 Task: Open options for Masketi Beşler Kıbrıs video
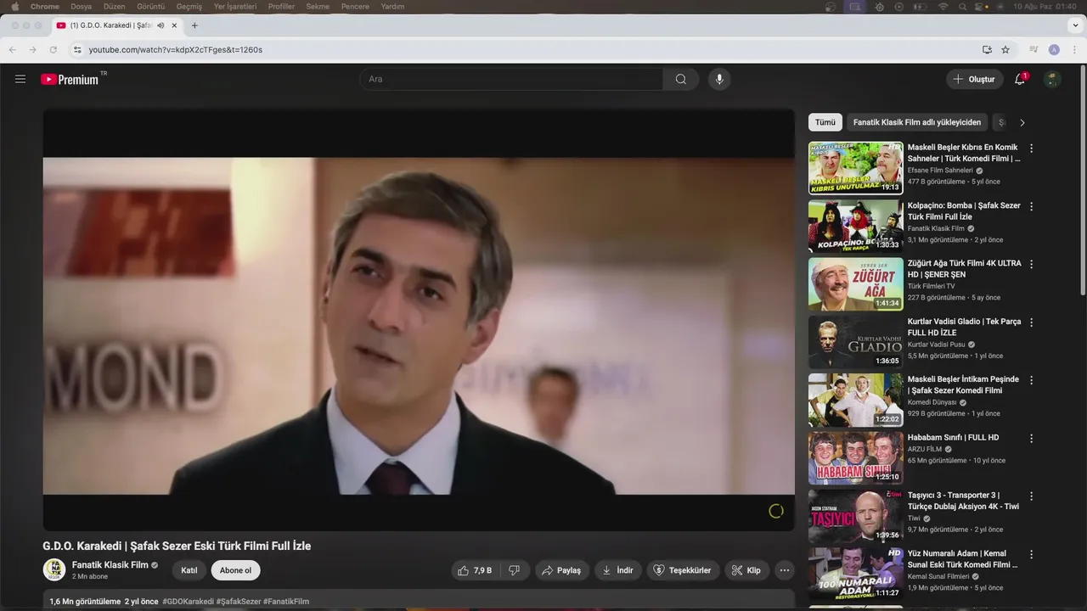1031,148
